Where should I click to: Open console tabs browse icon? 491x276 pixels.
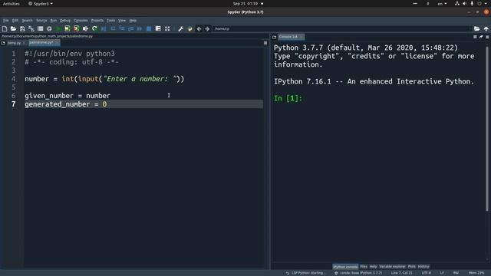pyautogui.click(x=275, y=37)
